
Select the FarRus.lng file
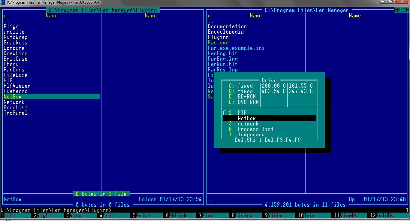coord(223,70)
